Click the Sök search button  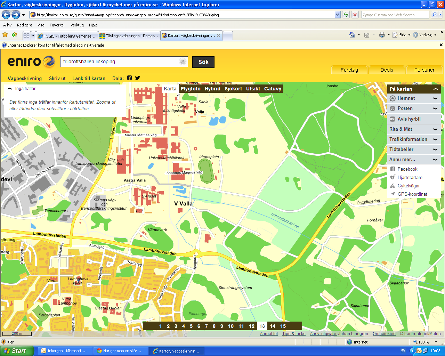click(203, 62)
